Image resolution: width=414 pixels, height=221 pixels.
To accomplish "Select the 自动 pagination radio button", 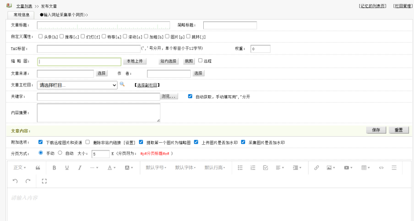I will click(60, 153).
